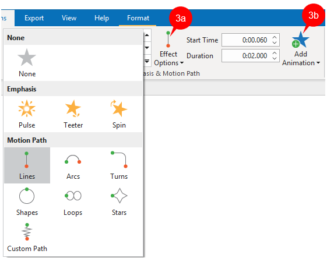327x258 pixels.
Task: Open the Add Animation dropdown
Action: (x=301, y=49)
